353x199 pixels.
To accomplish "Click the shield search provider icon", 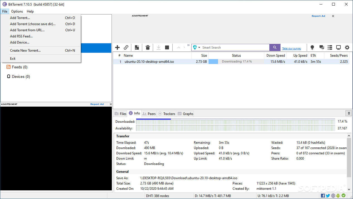I will [x=195, y=47].
